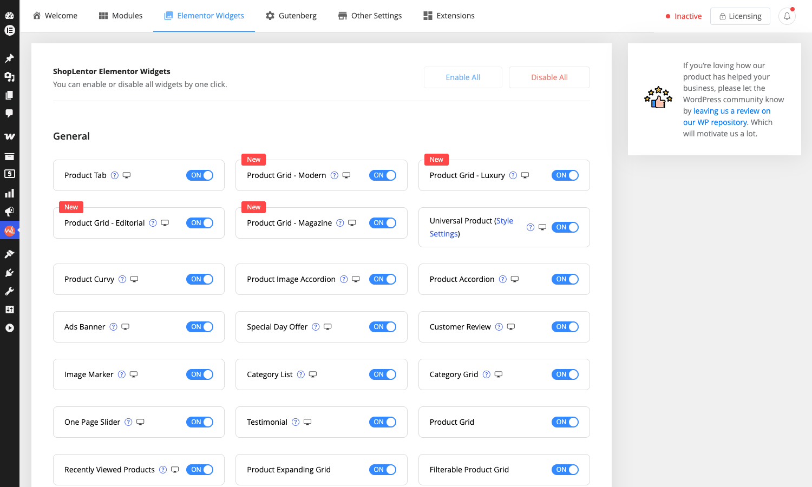Switch to the Modules tab
The width and height of the screenshot is (812, 487).
point(121,16)
